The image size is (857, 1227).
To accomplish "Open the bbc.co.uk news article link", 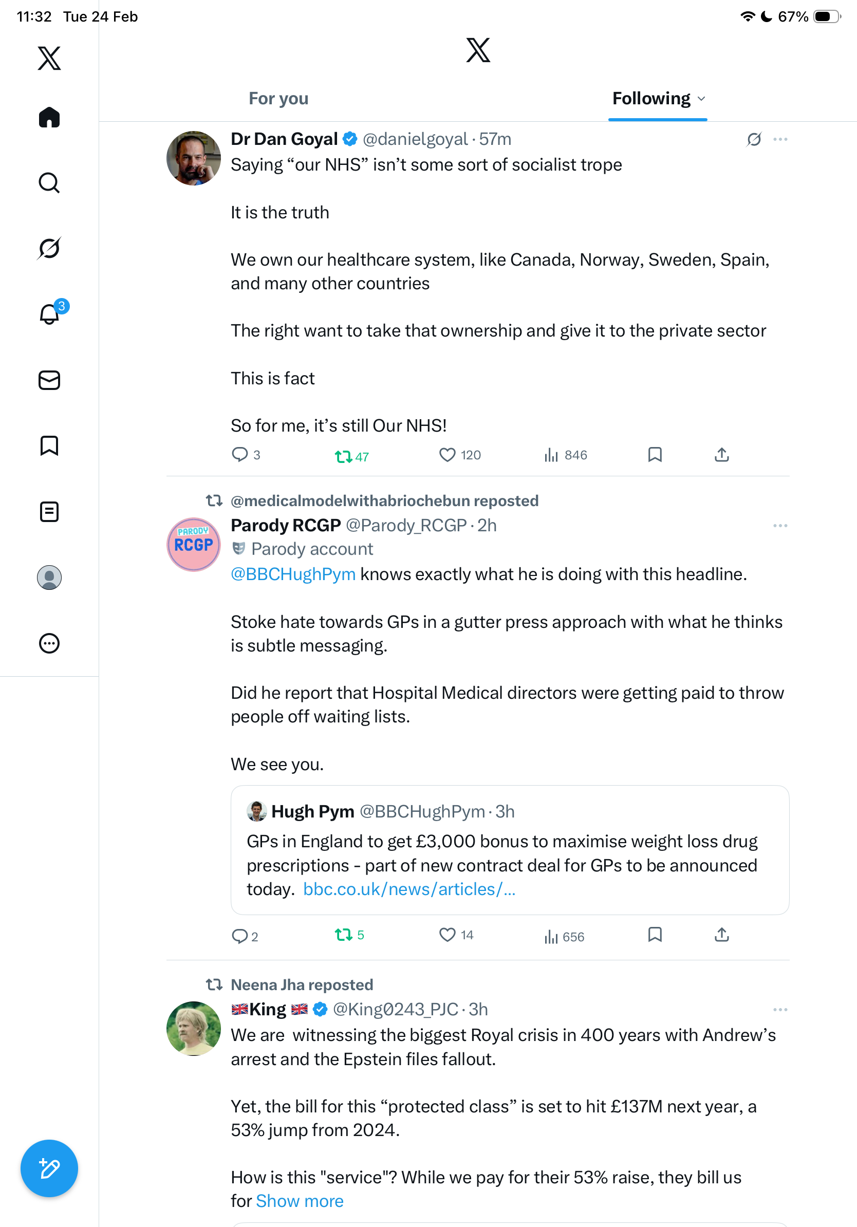I will point(409,889).
